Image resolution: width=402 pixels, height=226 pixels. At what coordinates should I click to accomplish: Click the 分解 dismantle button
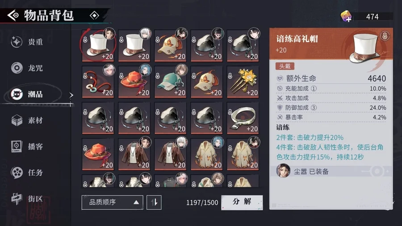point(242,202)
